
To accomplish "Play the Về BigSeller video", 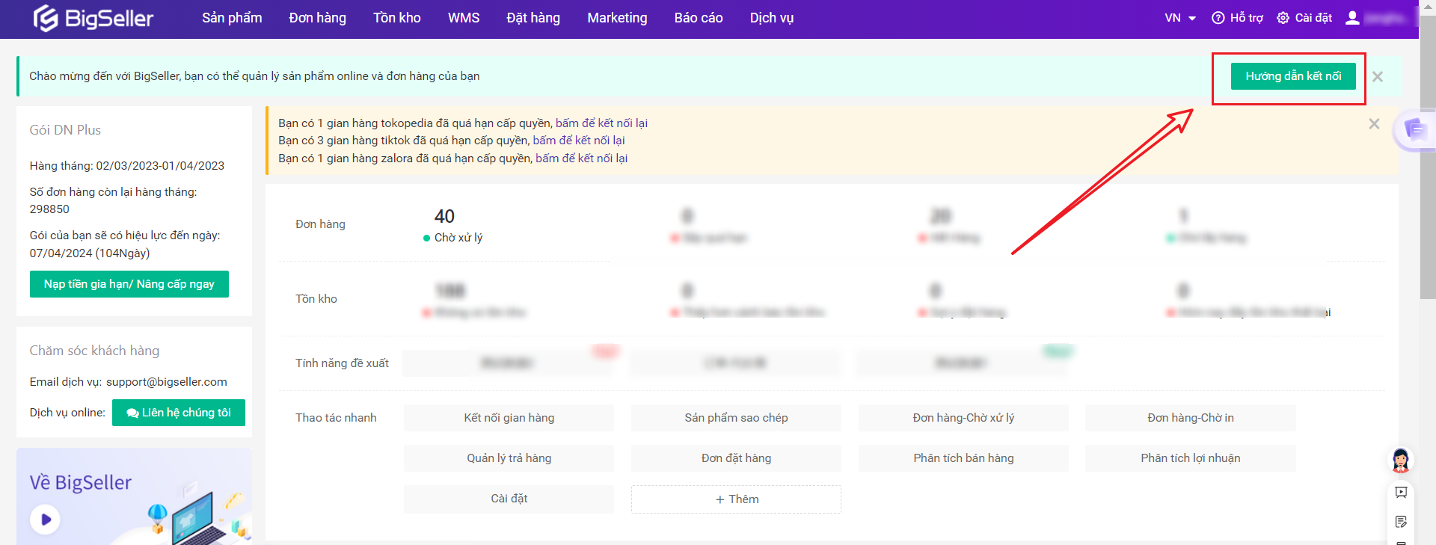I will pyautogui.click(x=46, y=519).
